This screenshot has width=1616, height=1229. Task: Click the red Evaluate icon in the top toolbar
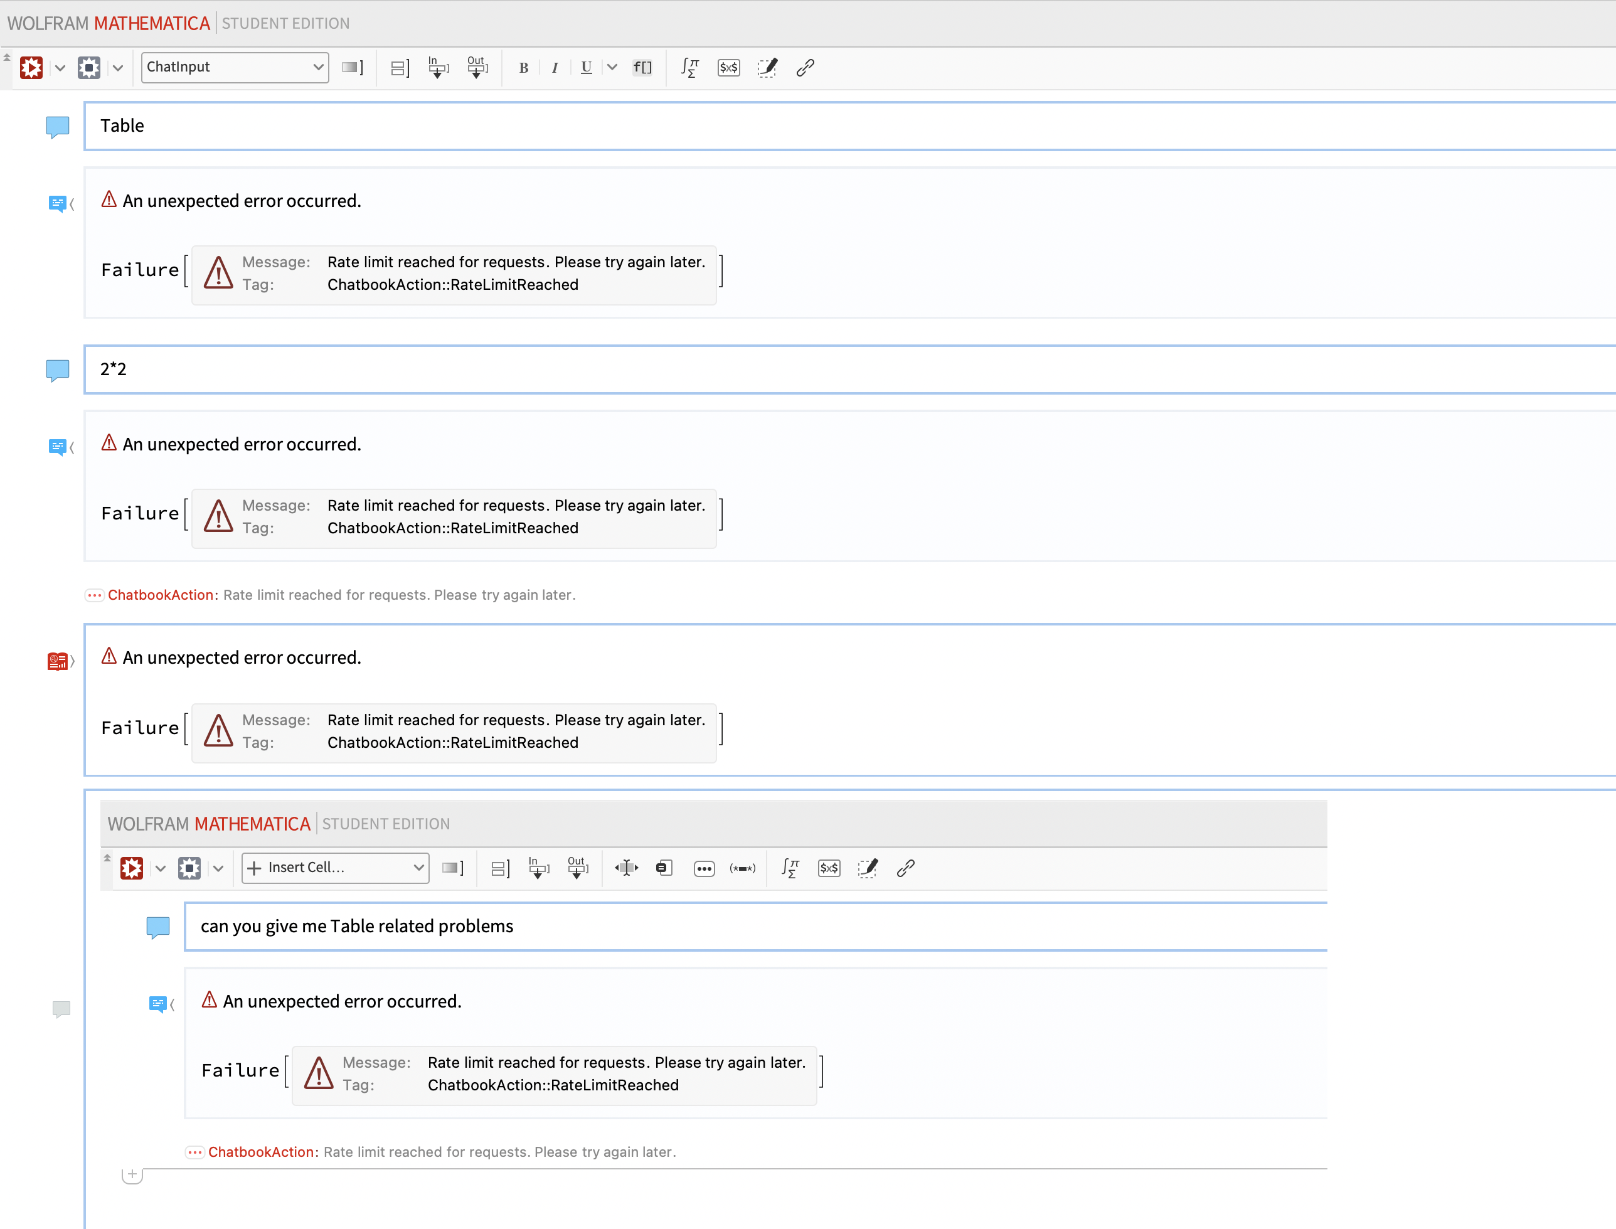point(31,68)
